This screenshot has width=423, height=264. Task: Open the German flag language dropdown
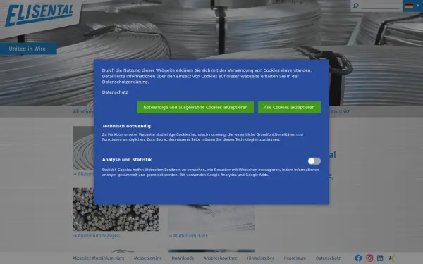pos(412,6)
